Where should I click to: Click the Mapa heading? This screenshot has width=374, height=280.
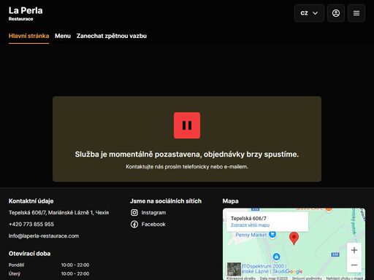click(x=230, y=201)
